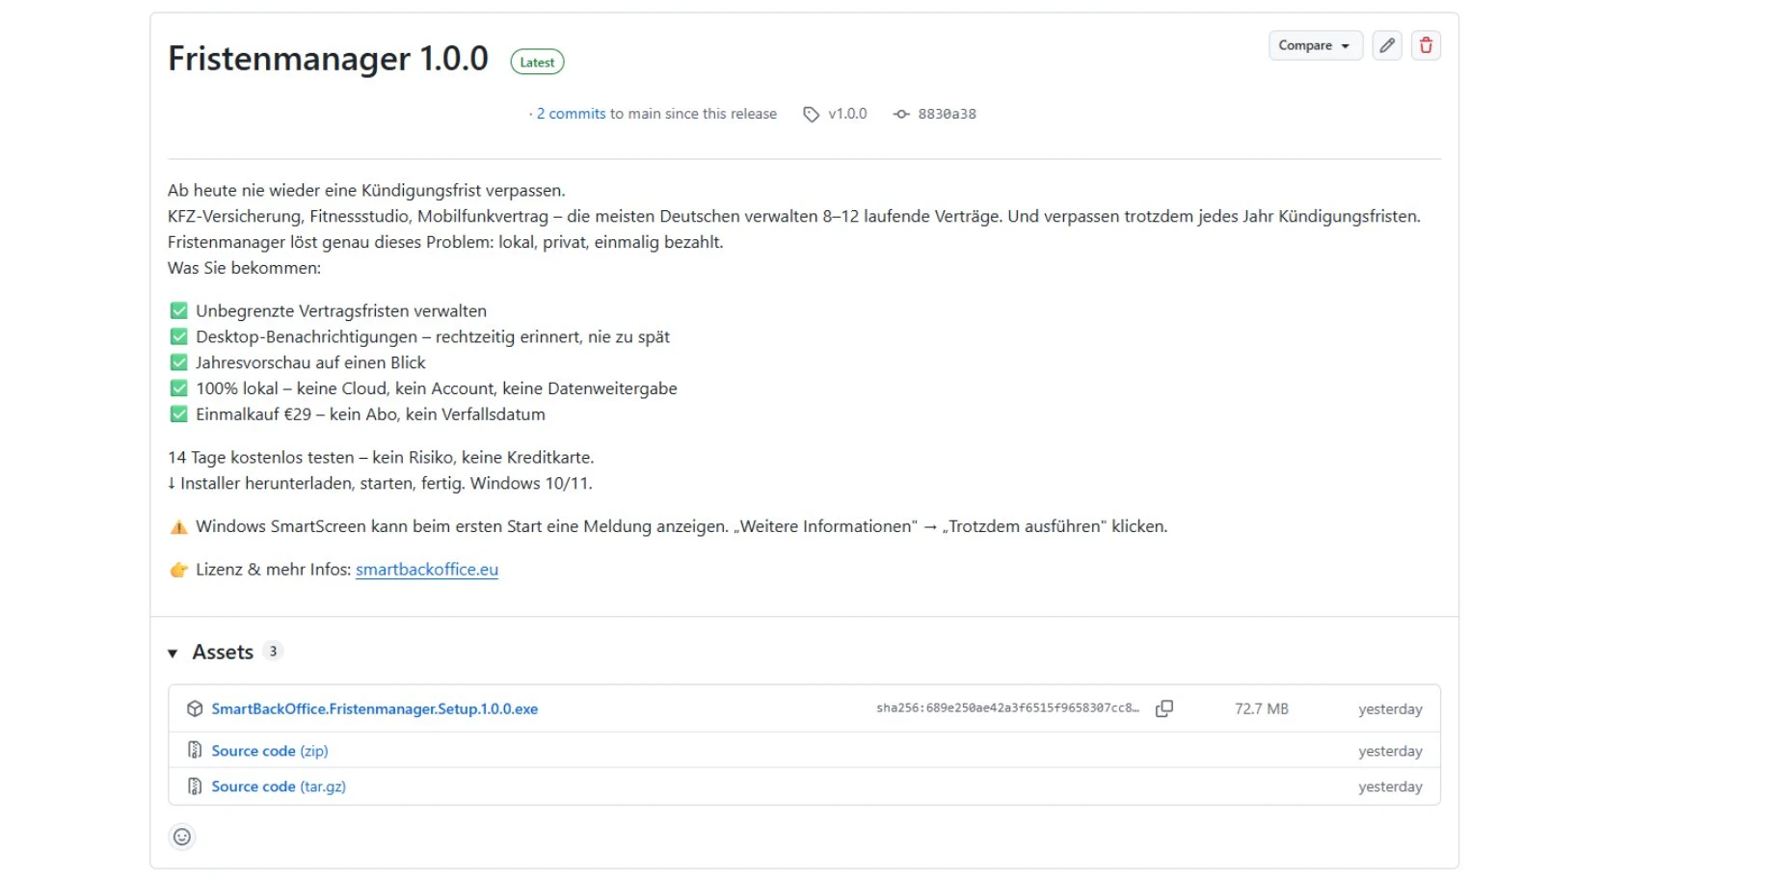Open the smartbackoffice.eu link
The image size is (1789, 881).
(427, 570)
